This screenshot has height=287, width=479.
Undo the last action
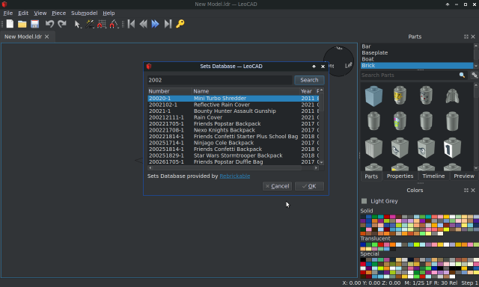click(x=49, y=24)
